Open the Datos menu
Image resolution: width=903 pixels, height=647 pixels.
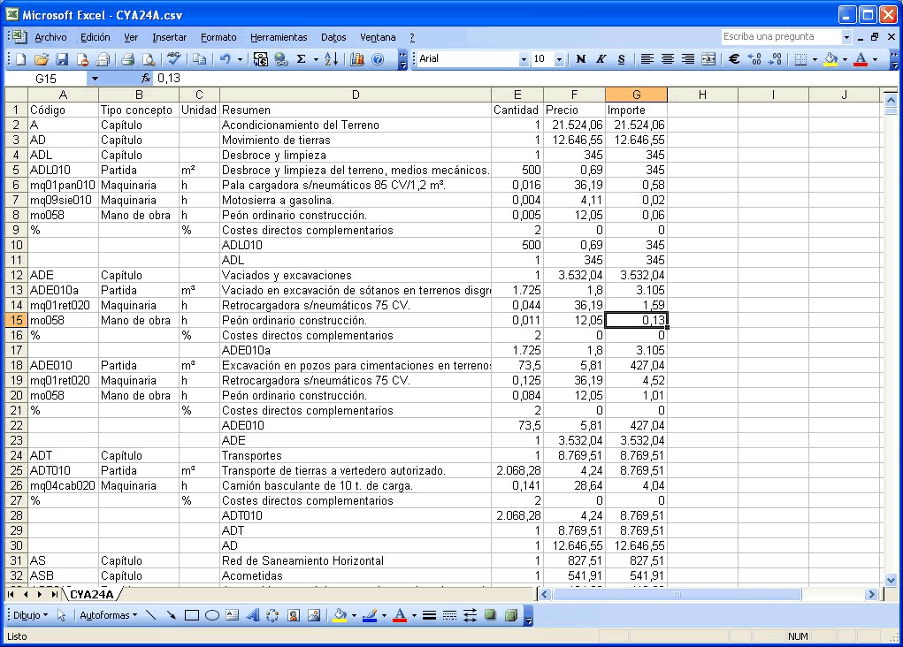pyautogui.click(x=333, y=37)
